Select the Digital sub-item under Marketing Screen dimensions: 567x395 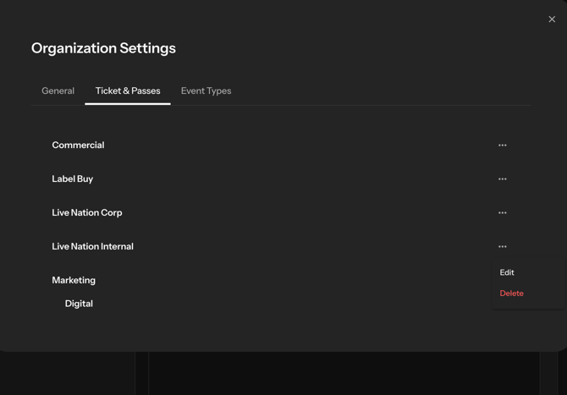[79, 304]
